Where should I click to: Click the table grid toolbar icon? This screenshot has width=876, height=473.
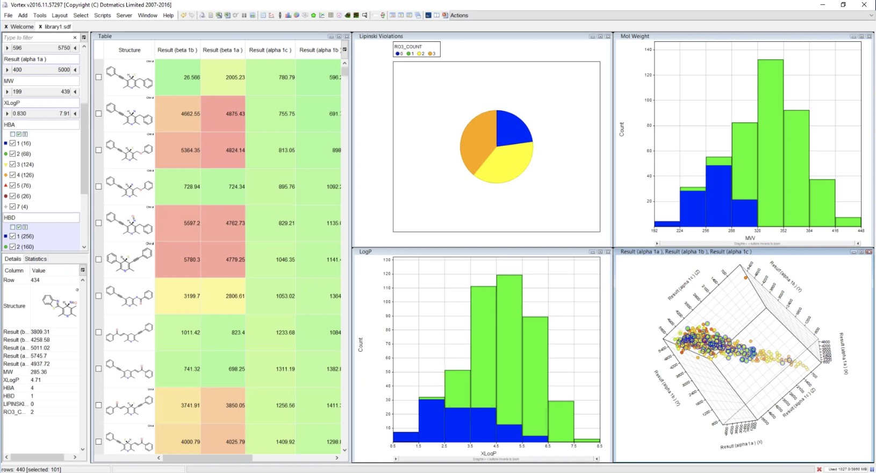coord(331,16)
